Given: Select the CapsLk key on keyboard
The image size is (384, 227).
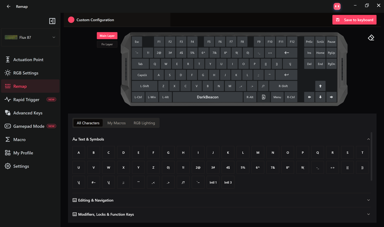Looking at the screenshot, I should pyautogui.click(x=142, y=75).
